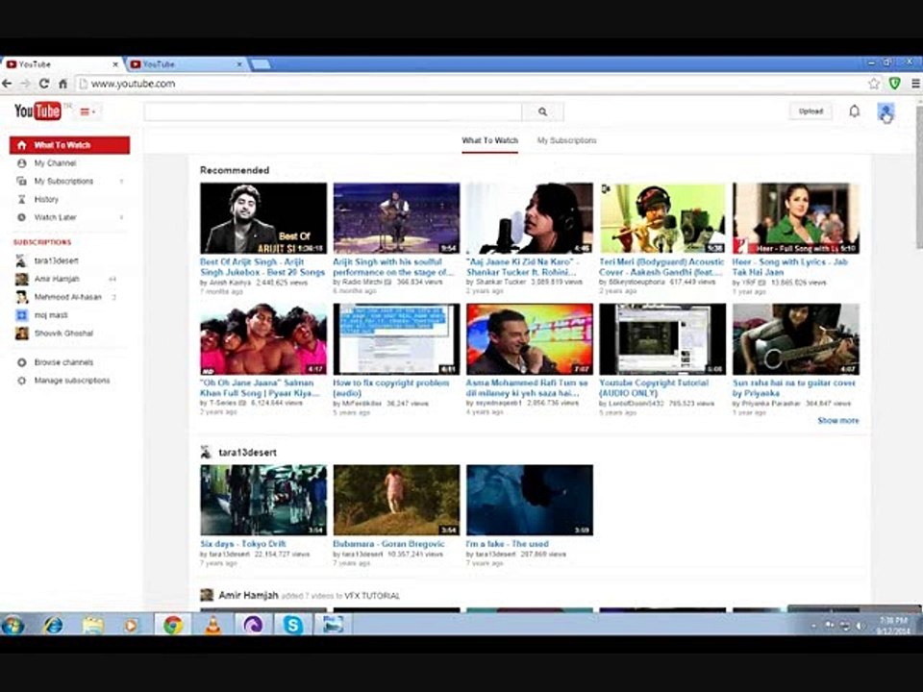Bookmark page with the star icon
The width and height of the screenshot is (923, 692).
click(x=874, y=84)
